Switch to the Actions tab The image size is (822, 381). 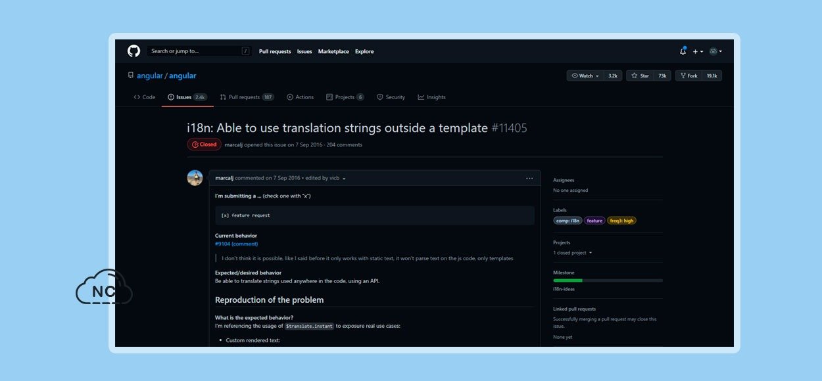301,97
